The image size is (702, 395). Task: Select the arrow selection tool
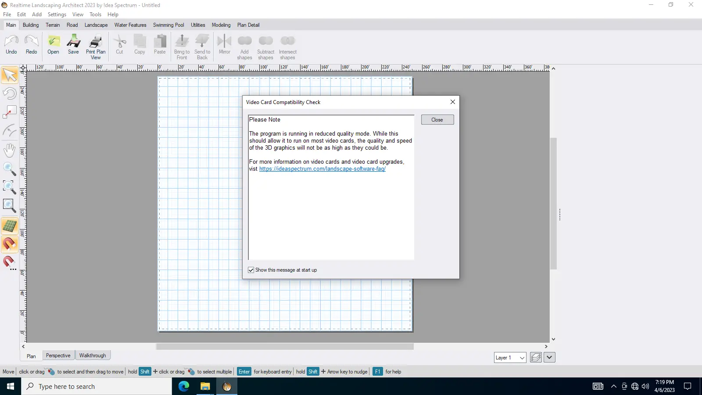click(10, 75)
